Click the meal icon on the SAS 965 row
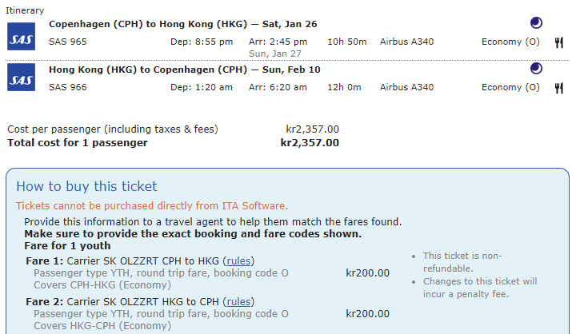The height and width of the screenshot is (334, 572). tap(559, 42)
